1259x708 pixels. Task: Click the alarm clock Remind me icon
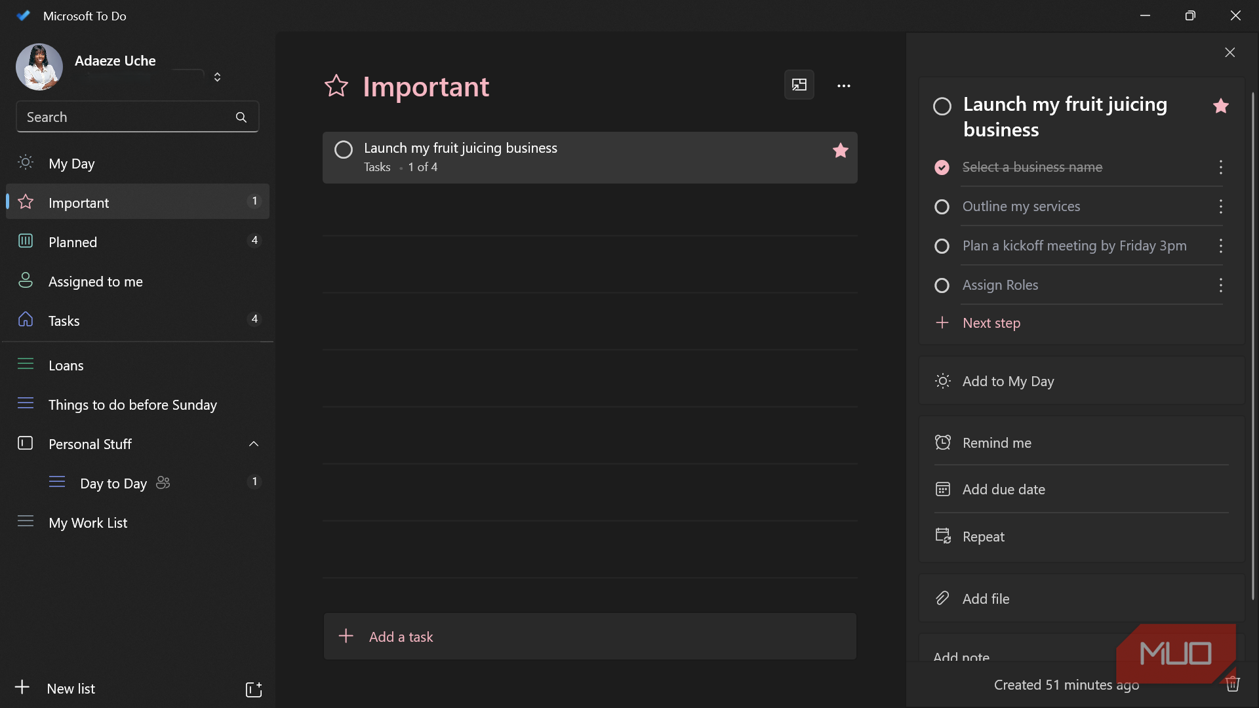[942, 442]
